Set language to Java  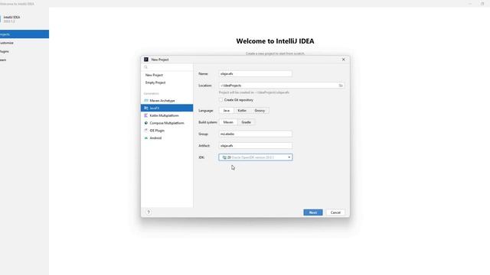pos(227,111)
